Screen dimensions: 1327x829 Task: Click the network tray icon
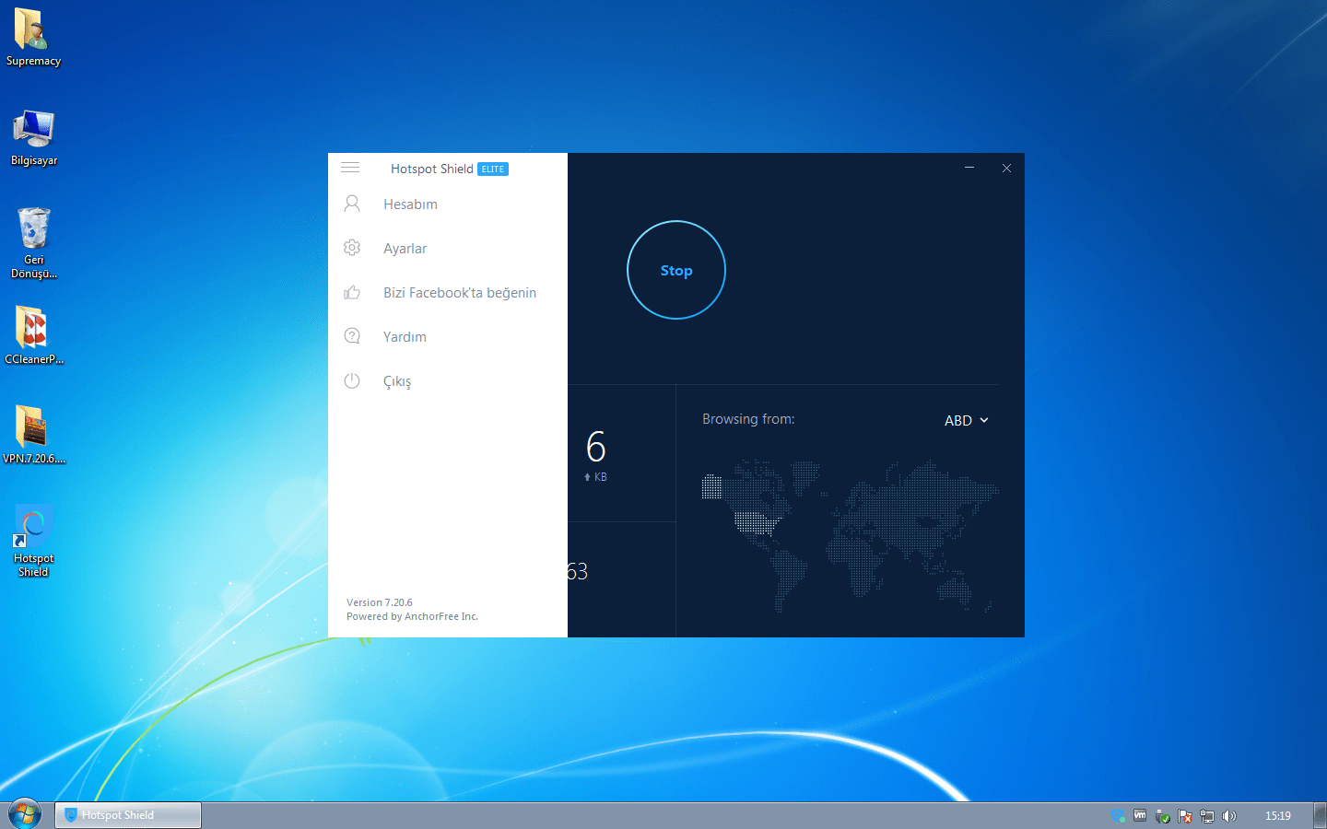coord(1207,816)
